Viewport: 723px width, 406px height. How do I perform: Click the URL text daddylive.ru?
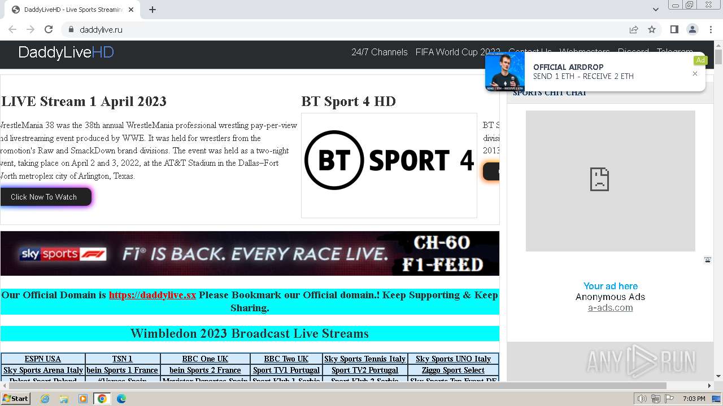pyautogui.click(x=101, y=29)
